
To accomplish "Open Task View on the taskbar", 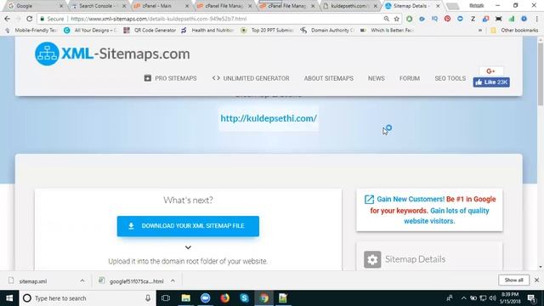I will pyautogui.click(x=166, y=298).
